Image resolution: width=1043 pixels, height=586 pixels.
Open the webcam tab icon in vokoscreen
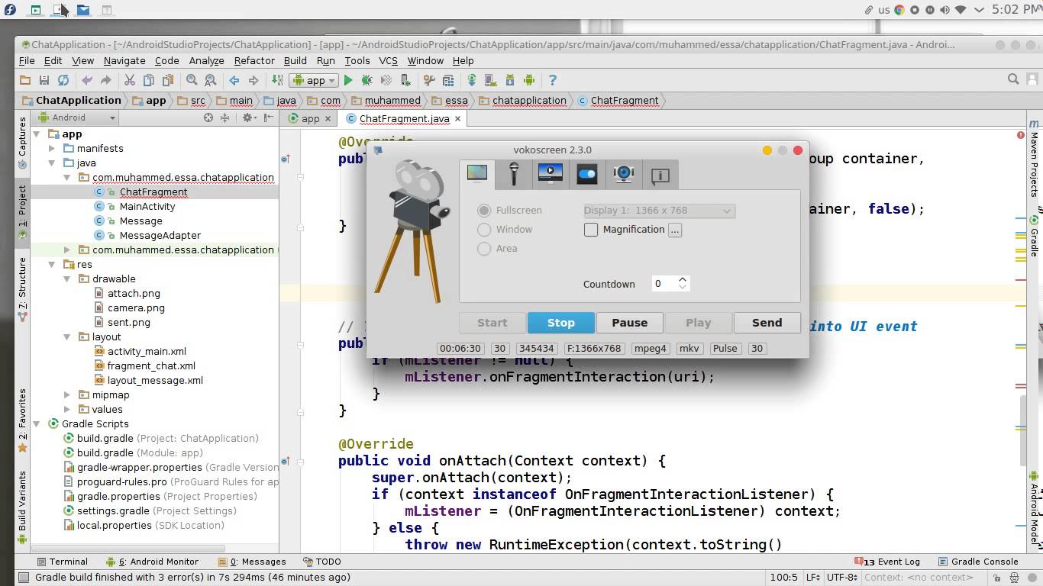623,175
